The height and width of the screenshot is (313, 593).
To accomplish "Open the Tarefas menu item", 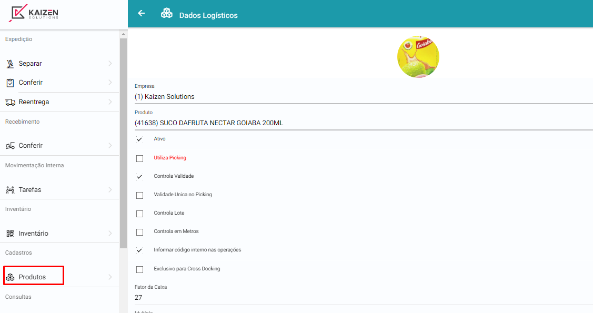I will click(x=59, y=190).
